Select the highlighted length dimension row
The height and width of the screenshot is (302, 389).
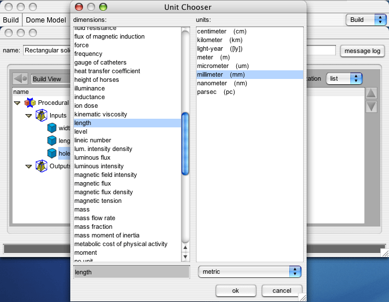click(x=127, y=123)
